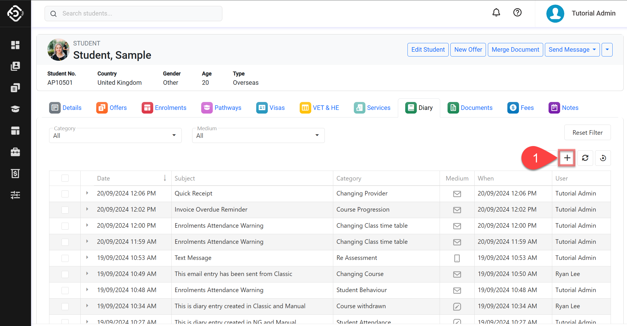Click the Date column sort arrow

(x=165, y=178)
